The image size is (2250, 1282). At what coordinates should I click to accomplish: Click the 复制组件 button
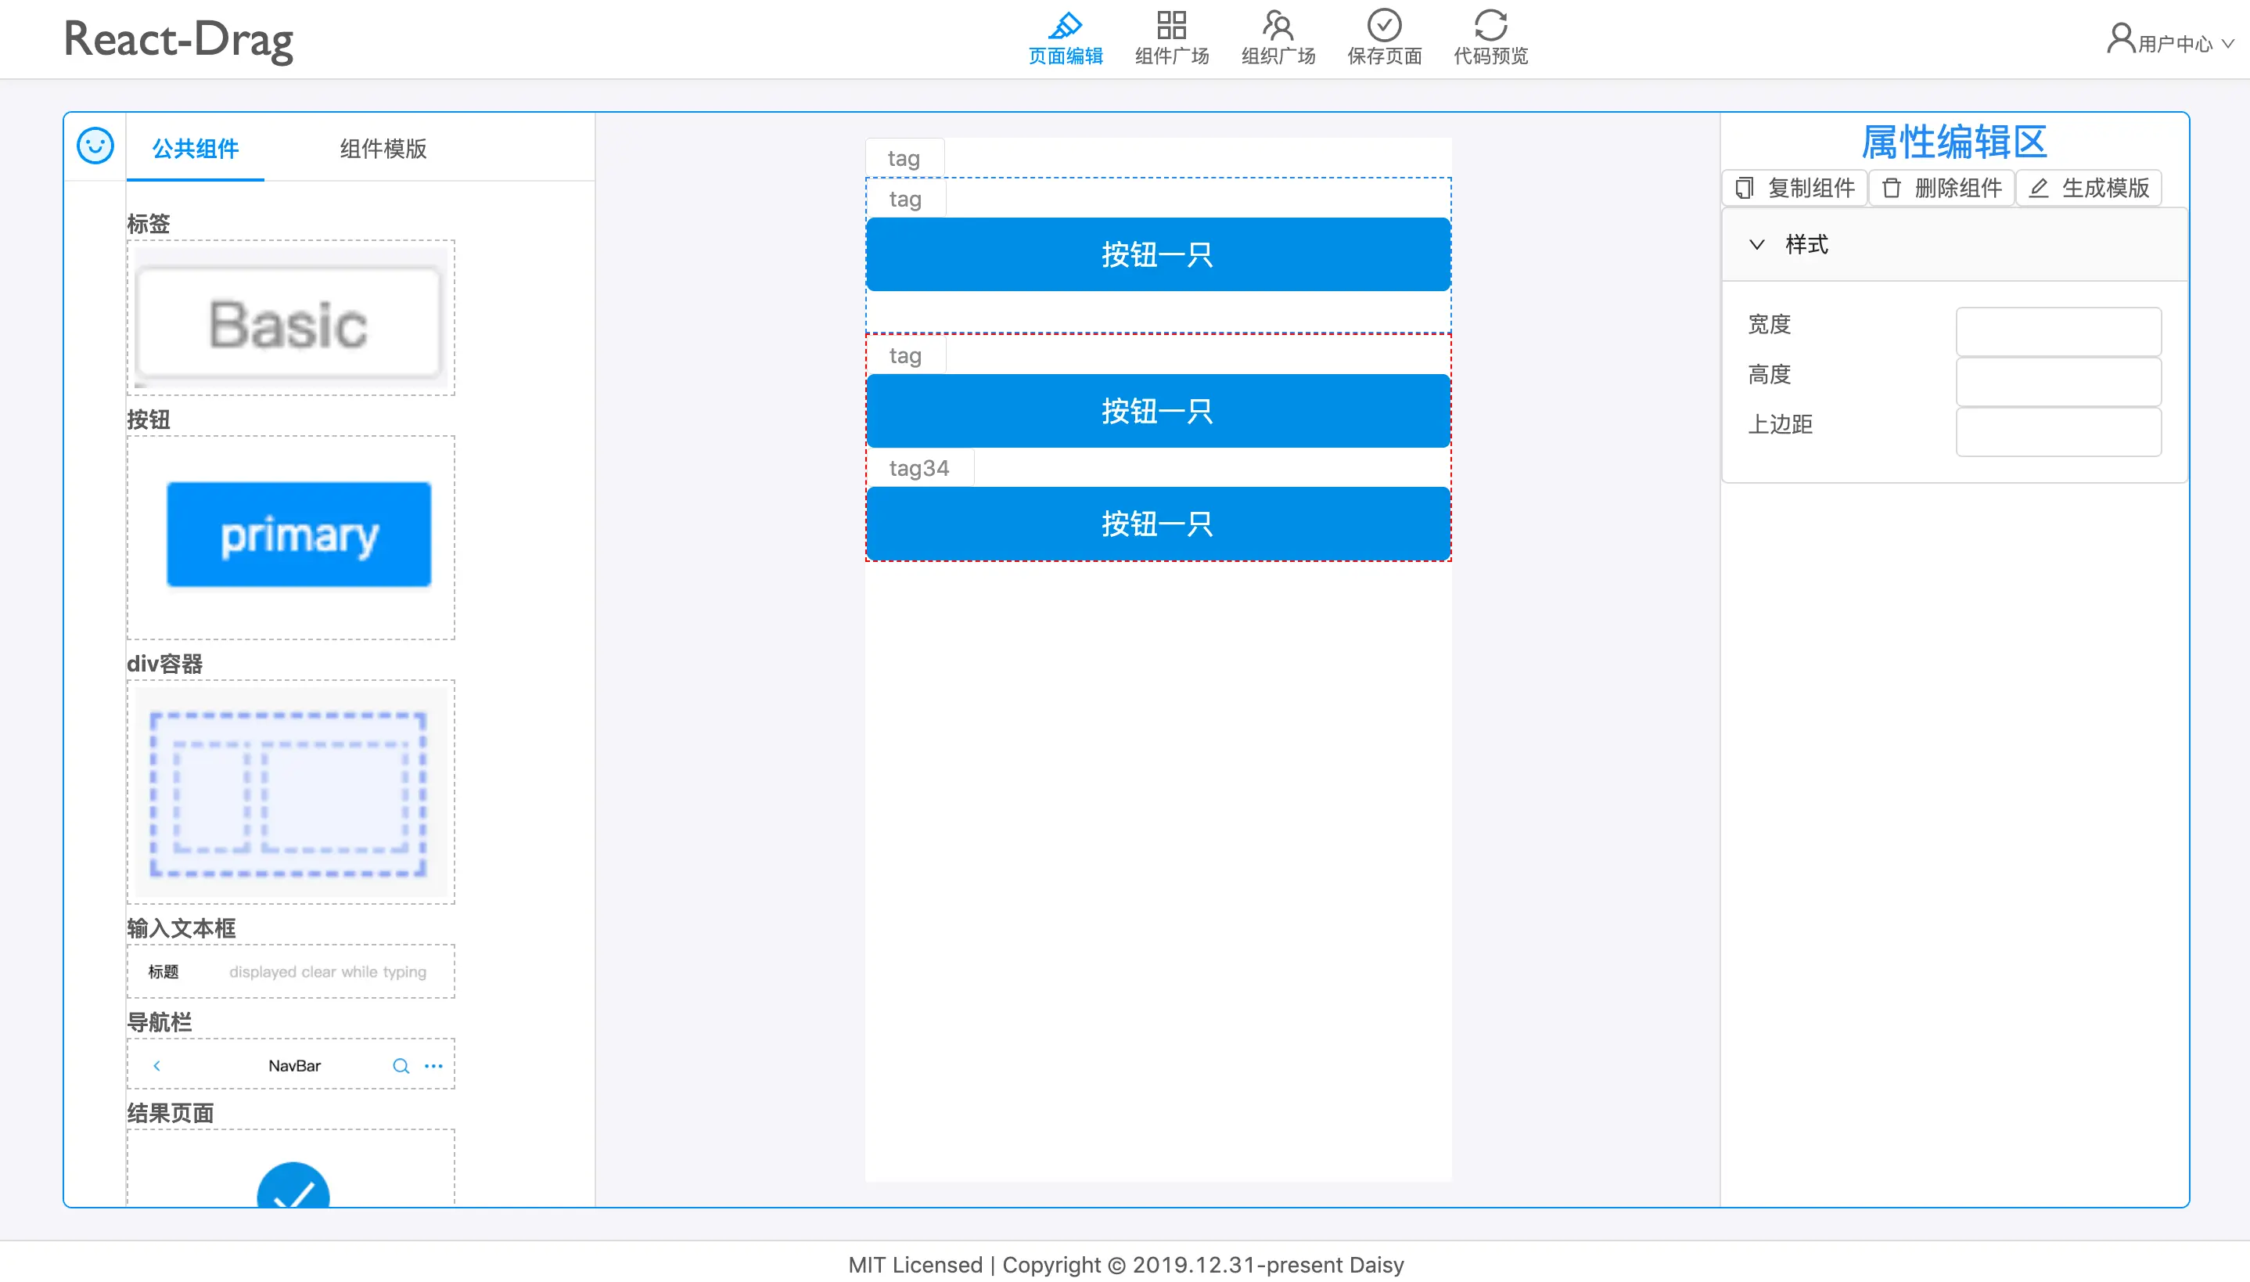(1795, 188)
